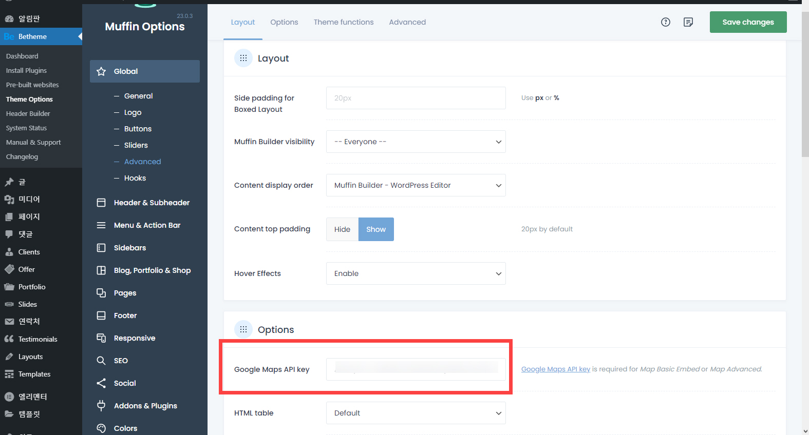Image resolution: width=809 pixels, height=435 pixels.
Task: Click the Layout section grid icon
Action: tap(243, 58)
